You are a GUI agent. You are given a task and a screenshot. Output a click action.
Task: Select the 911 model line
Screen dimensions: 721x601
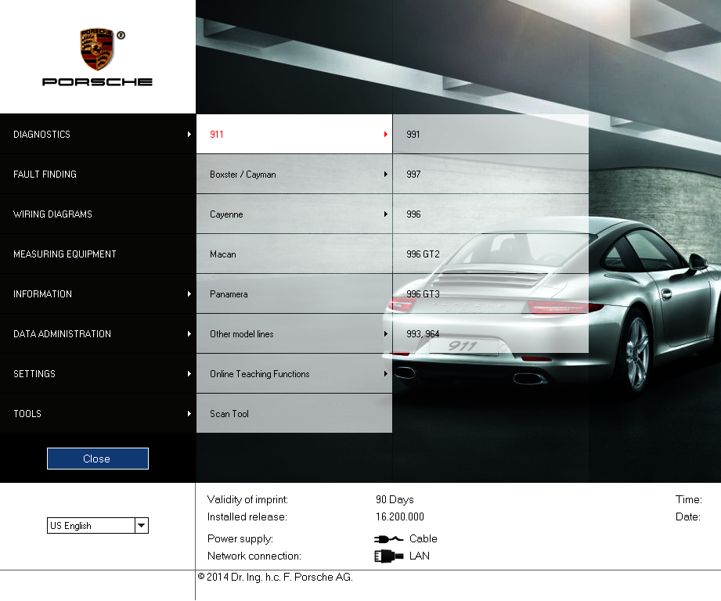294,134
